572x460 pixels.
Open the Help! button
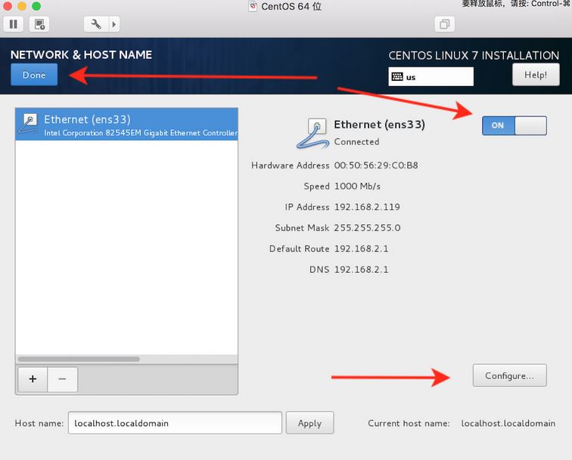[x=536, y=75]
